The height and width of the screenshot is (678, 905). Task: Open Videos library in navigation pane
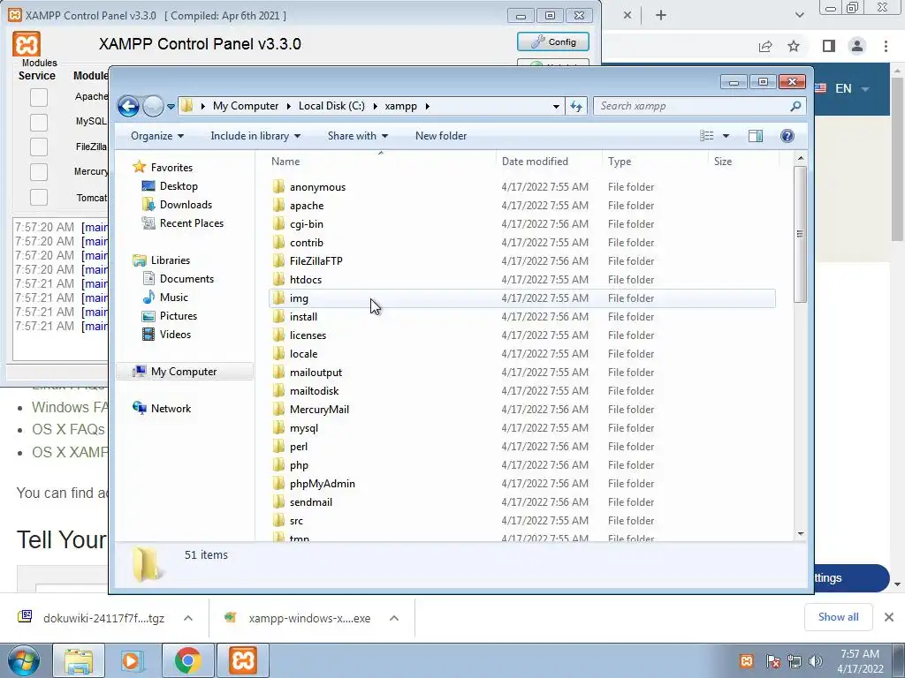click(x=175, y=335)
